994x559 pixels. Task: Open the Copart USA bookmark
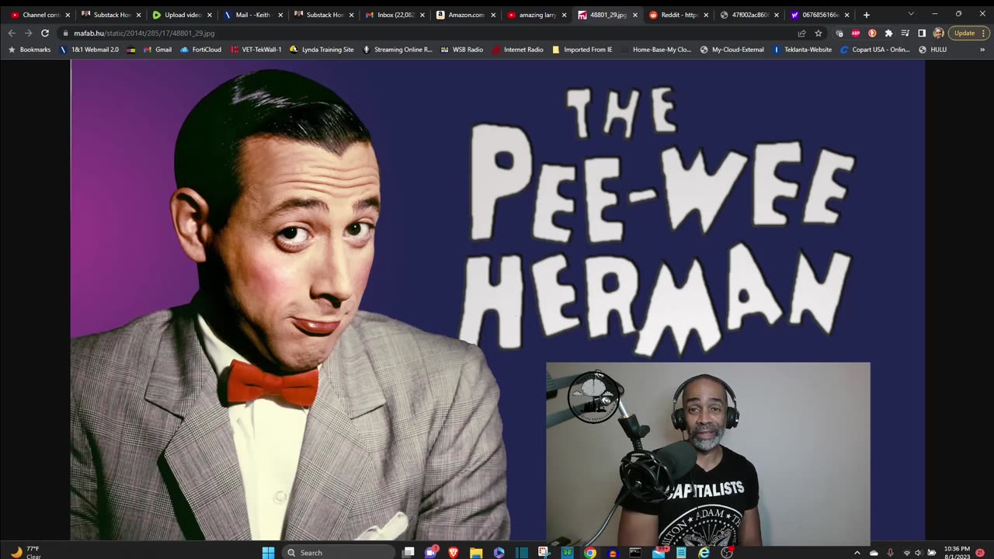tap(874, 50)
